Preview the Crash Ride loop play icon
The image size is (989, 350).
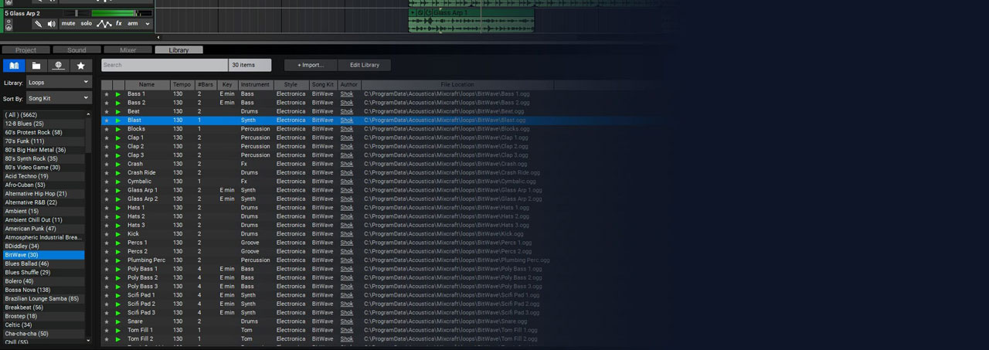(x=118, y=172)
